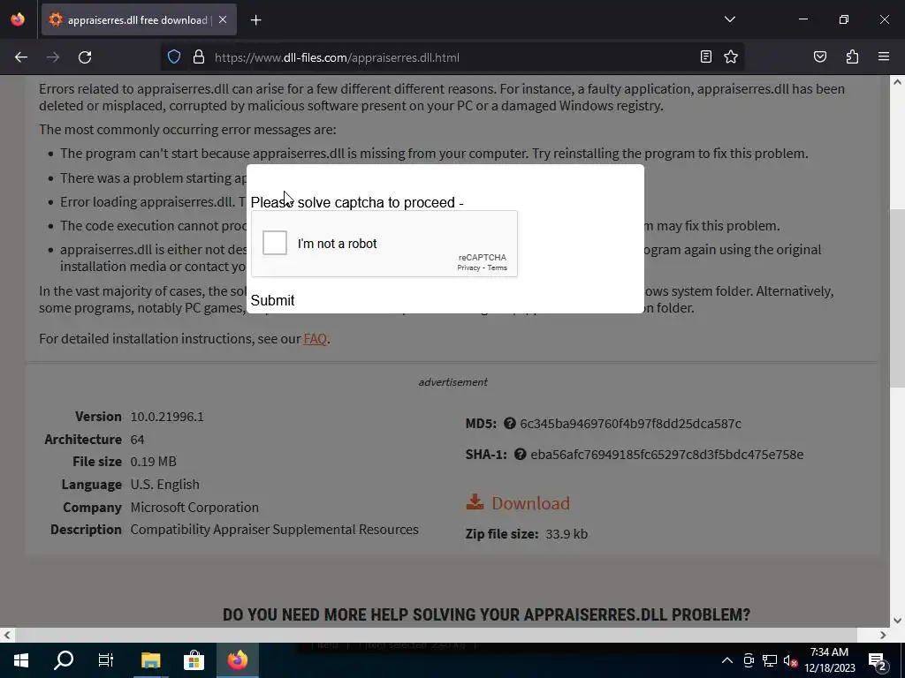Open tracking protection shield icon
The width and height of the screenshot is (905, 678).
coord(174,57)
